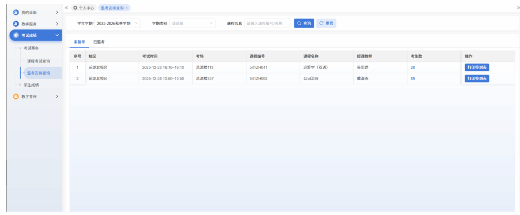Open the 个人中心 page tab
Screen dimensions: 520x215
coord(84,8)
